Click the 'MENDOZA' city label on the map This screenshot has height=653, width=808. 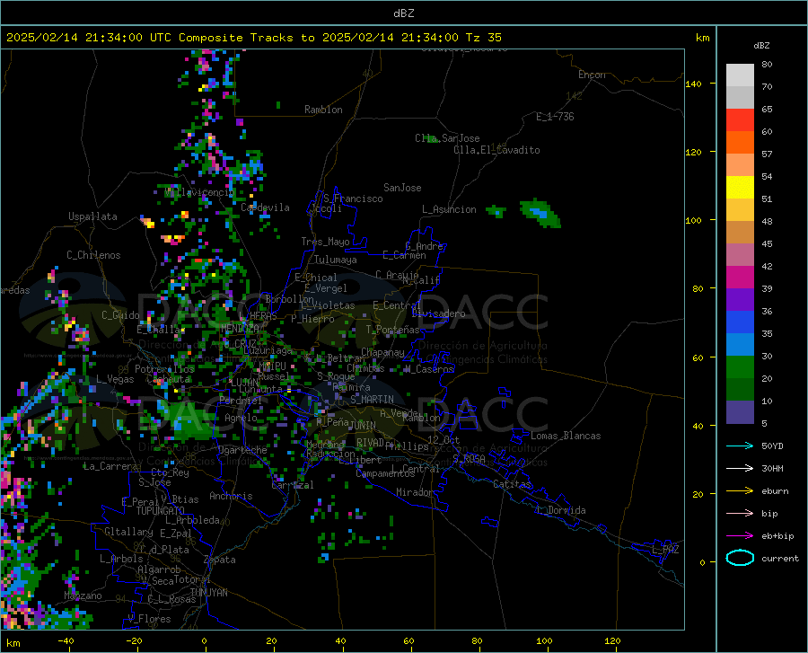click(x=240, y=329)
